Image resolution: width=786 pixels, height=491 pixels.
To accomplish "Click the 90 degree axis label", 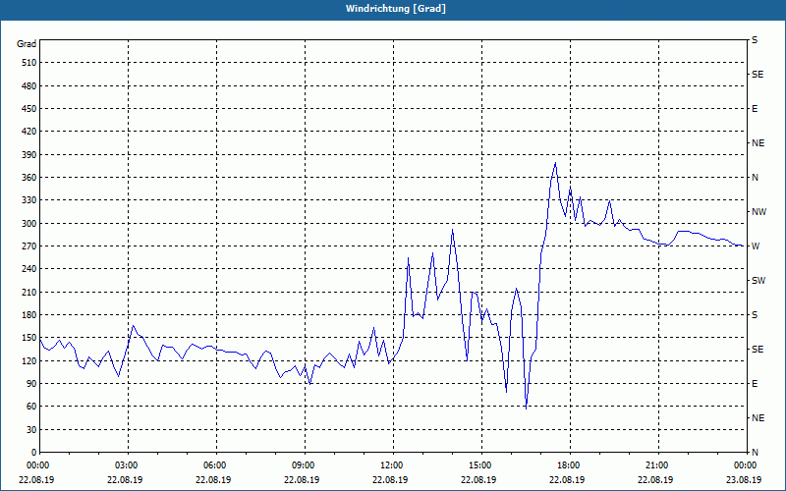I will tap(30, 384).
